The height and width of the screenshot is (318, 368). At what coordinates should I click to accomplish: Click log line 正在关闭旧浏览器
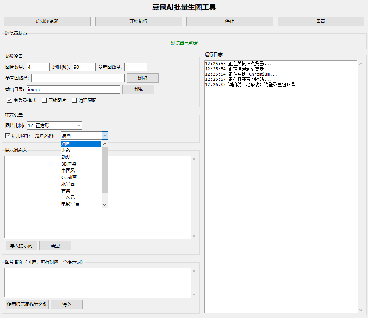point(239,64)
